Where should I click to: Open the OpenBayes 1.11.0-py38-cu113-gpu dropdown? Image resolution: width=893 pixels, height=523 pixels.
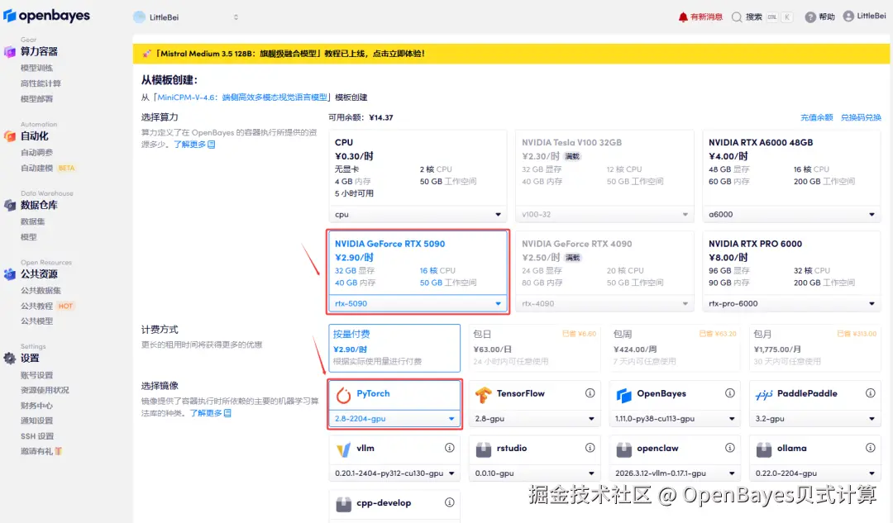point(675,418)
